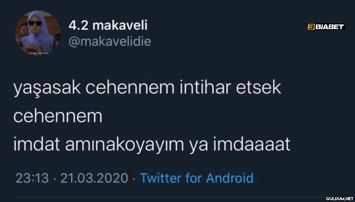Click the final word imdaaaat
This screenshot has height=202, width=355.
tap(259, 145)
